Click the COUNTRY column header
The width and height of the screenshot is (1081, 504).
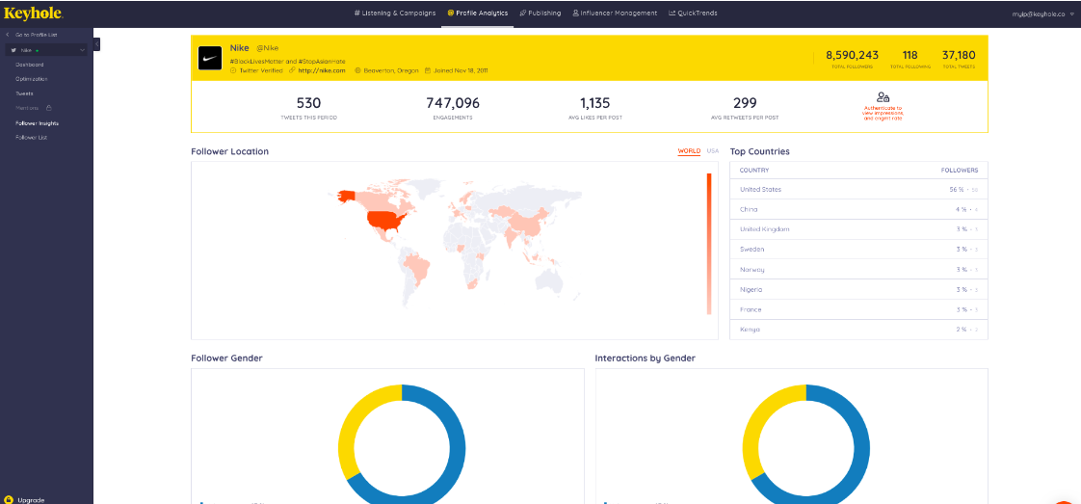click(754, 171)
